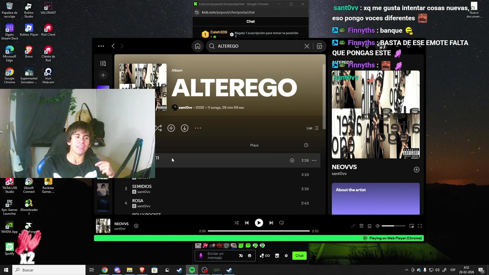
Task: Toggle shuffle for the ALTEREGO album
Action: 159,128
